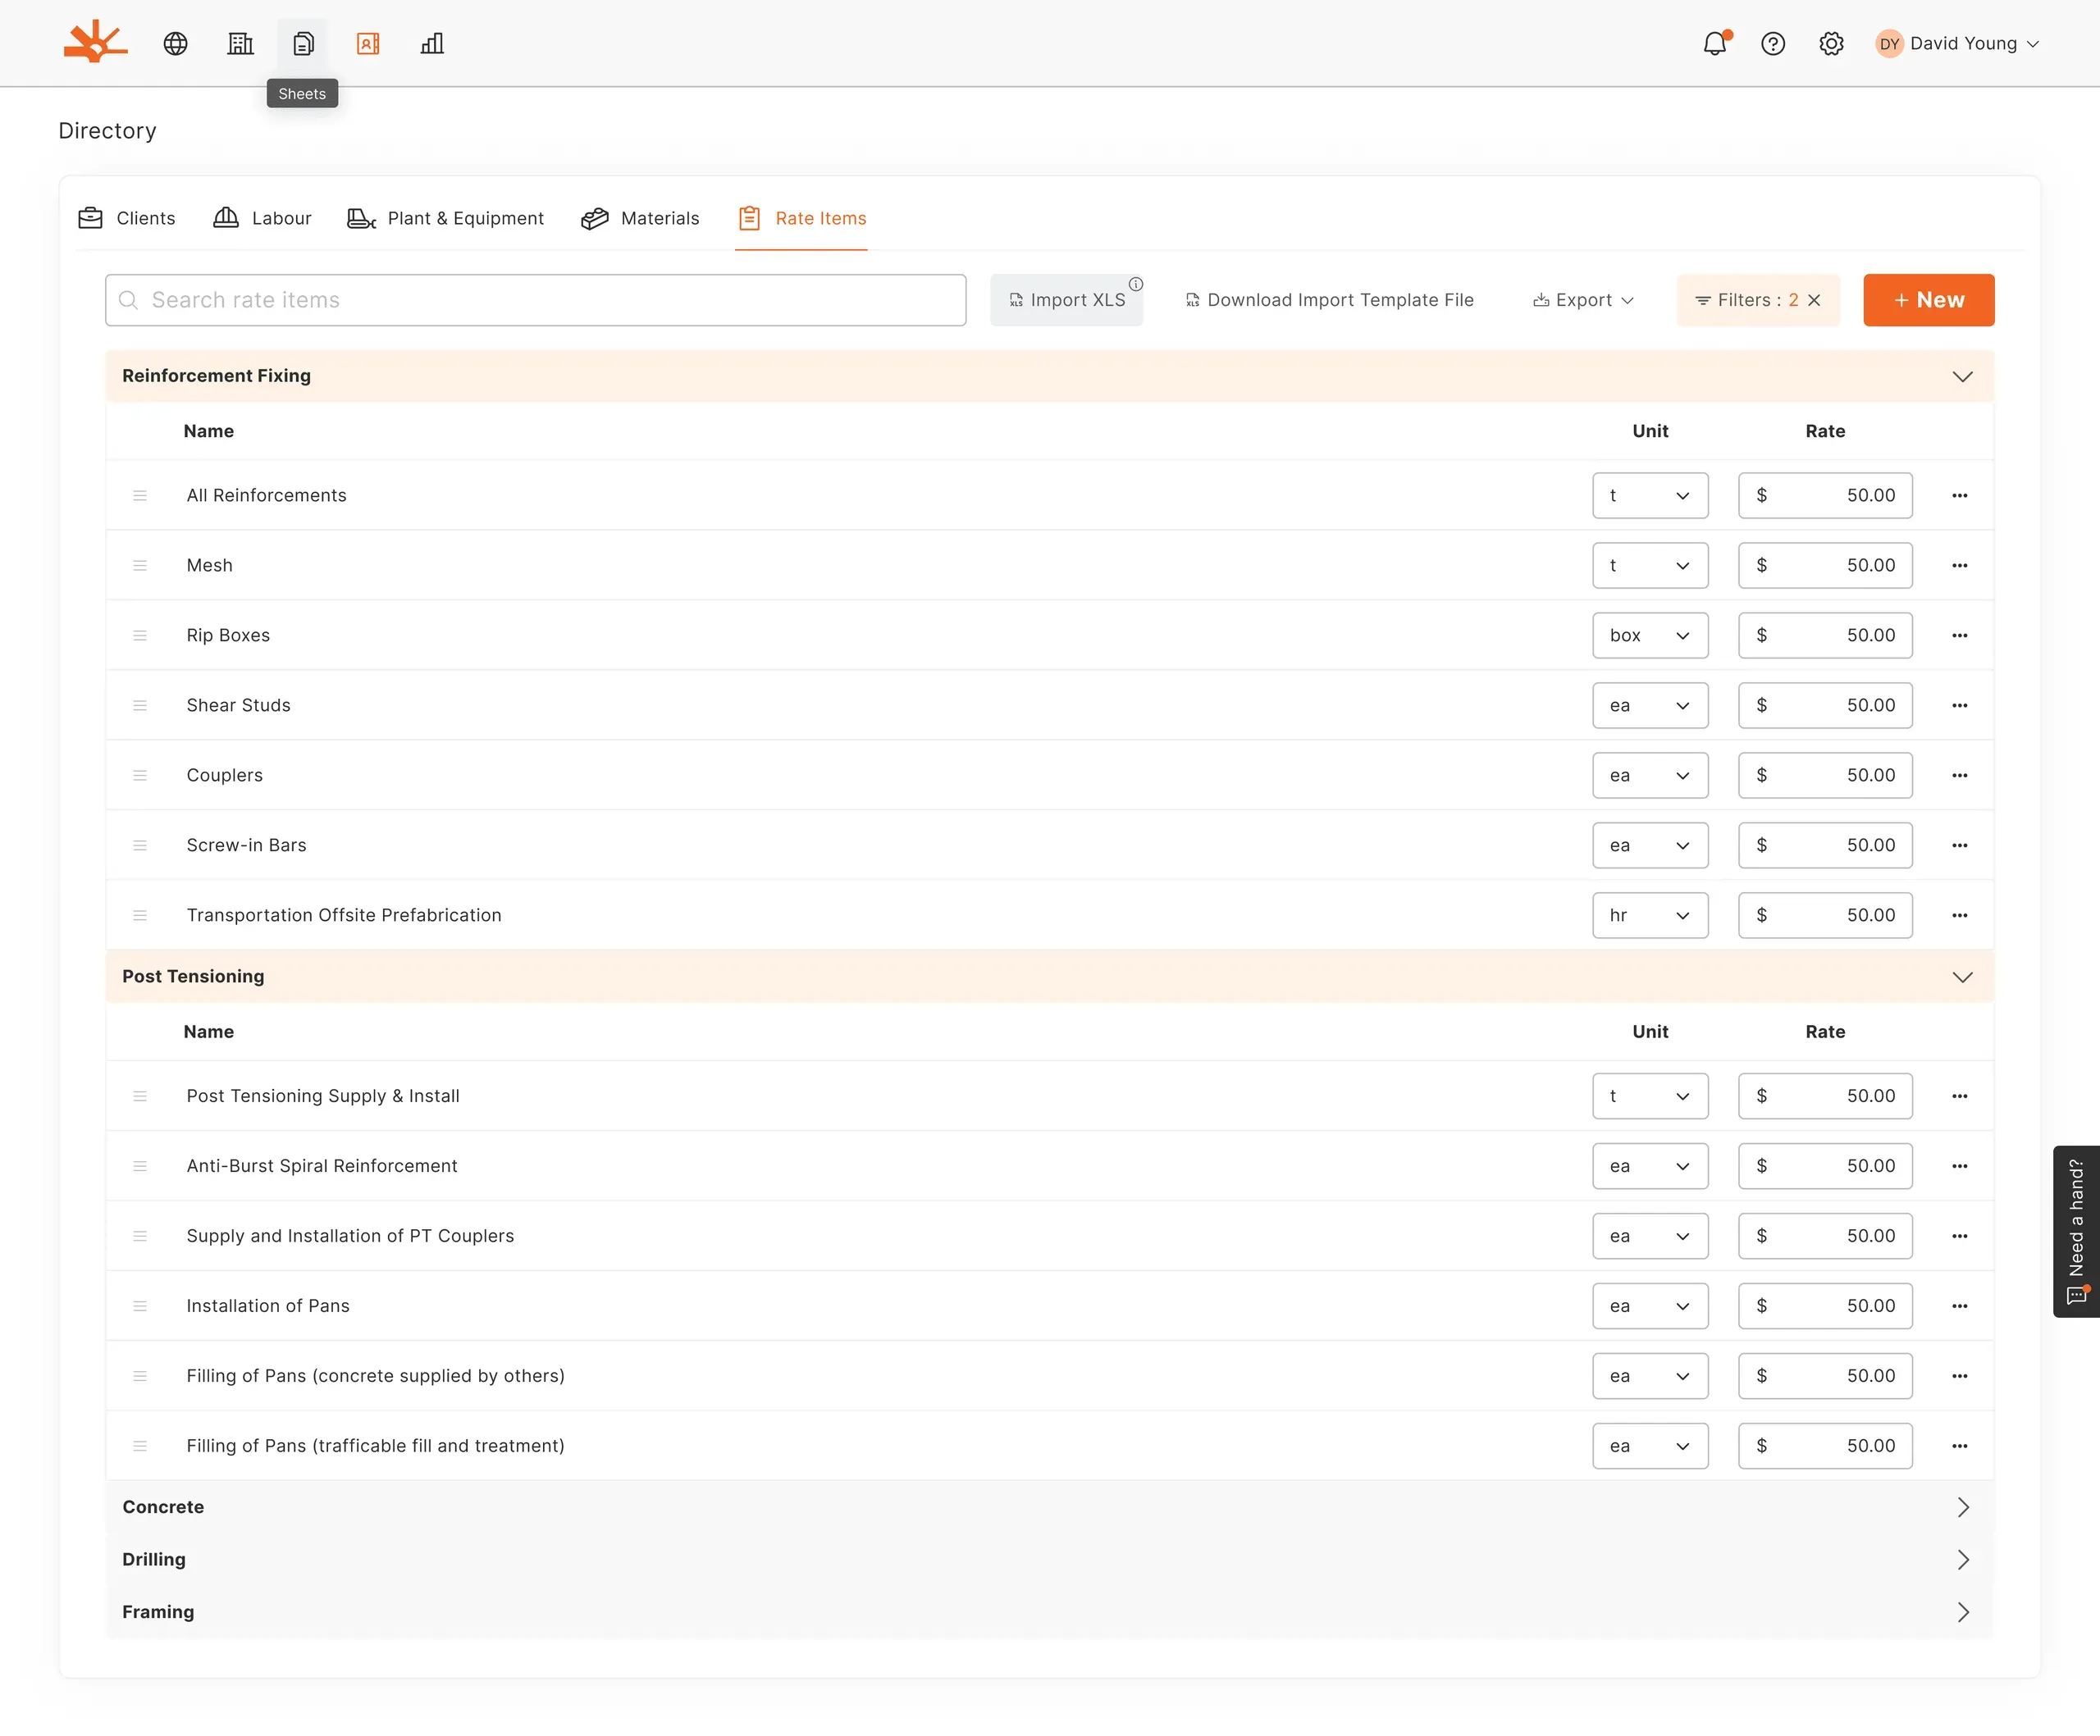Grab drag handle for Filling of Pans (concrete supplied)

(140, 1376)
